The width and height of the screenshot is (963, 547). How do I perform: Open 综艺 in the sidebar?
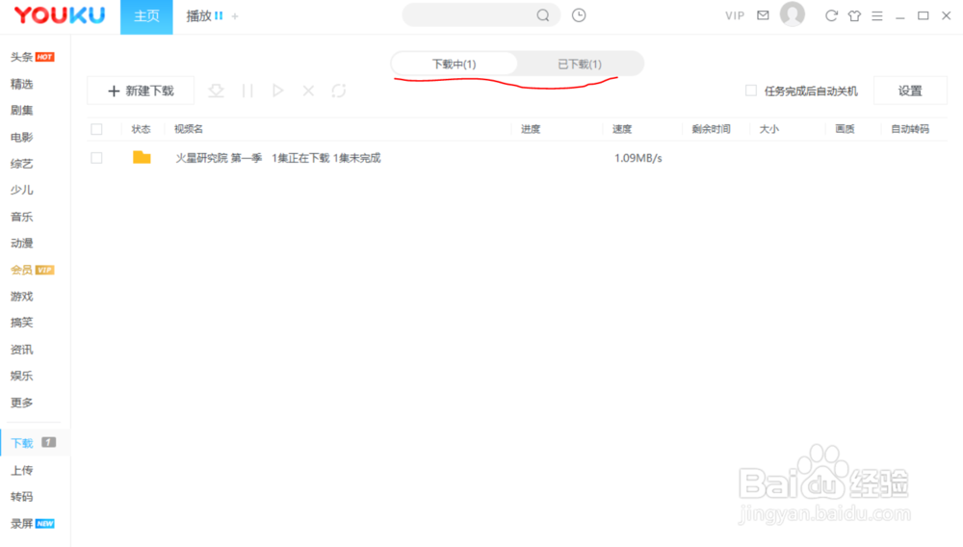click(21, 164)
